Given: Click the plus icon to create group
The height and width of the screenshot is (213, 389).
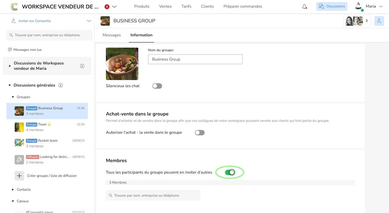Looking at the screenshot, I should point(19,176).
